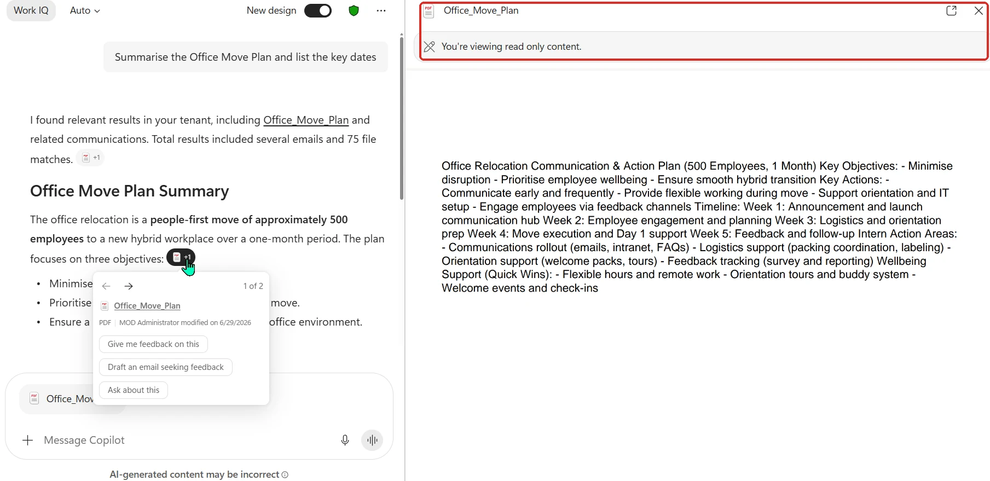Click 'You're viewing read only content.' message
The width and height of the screenshot is (990, 481).
click(511, 47)
